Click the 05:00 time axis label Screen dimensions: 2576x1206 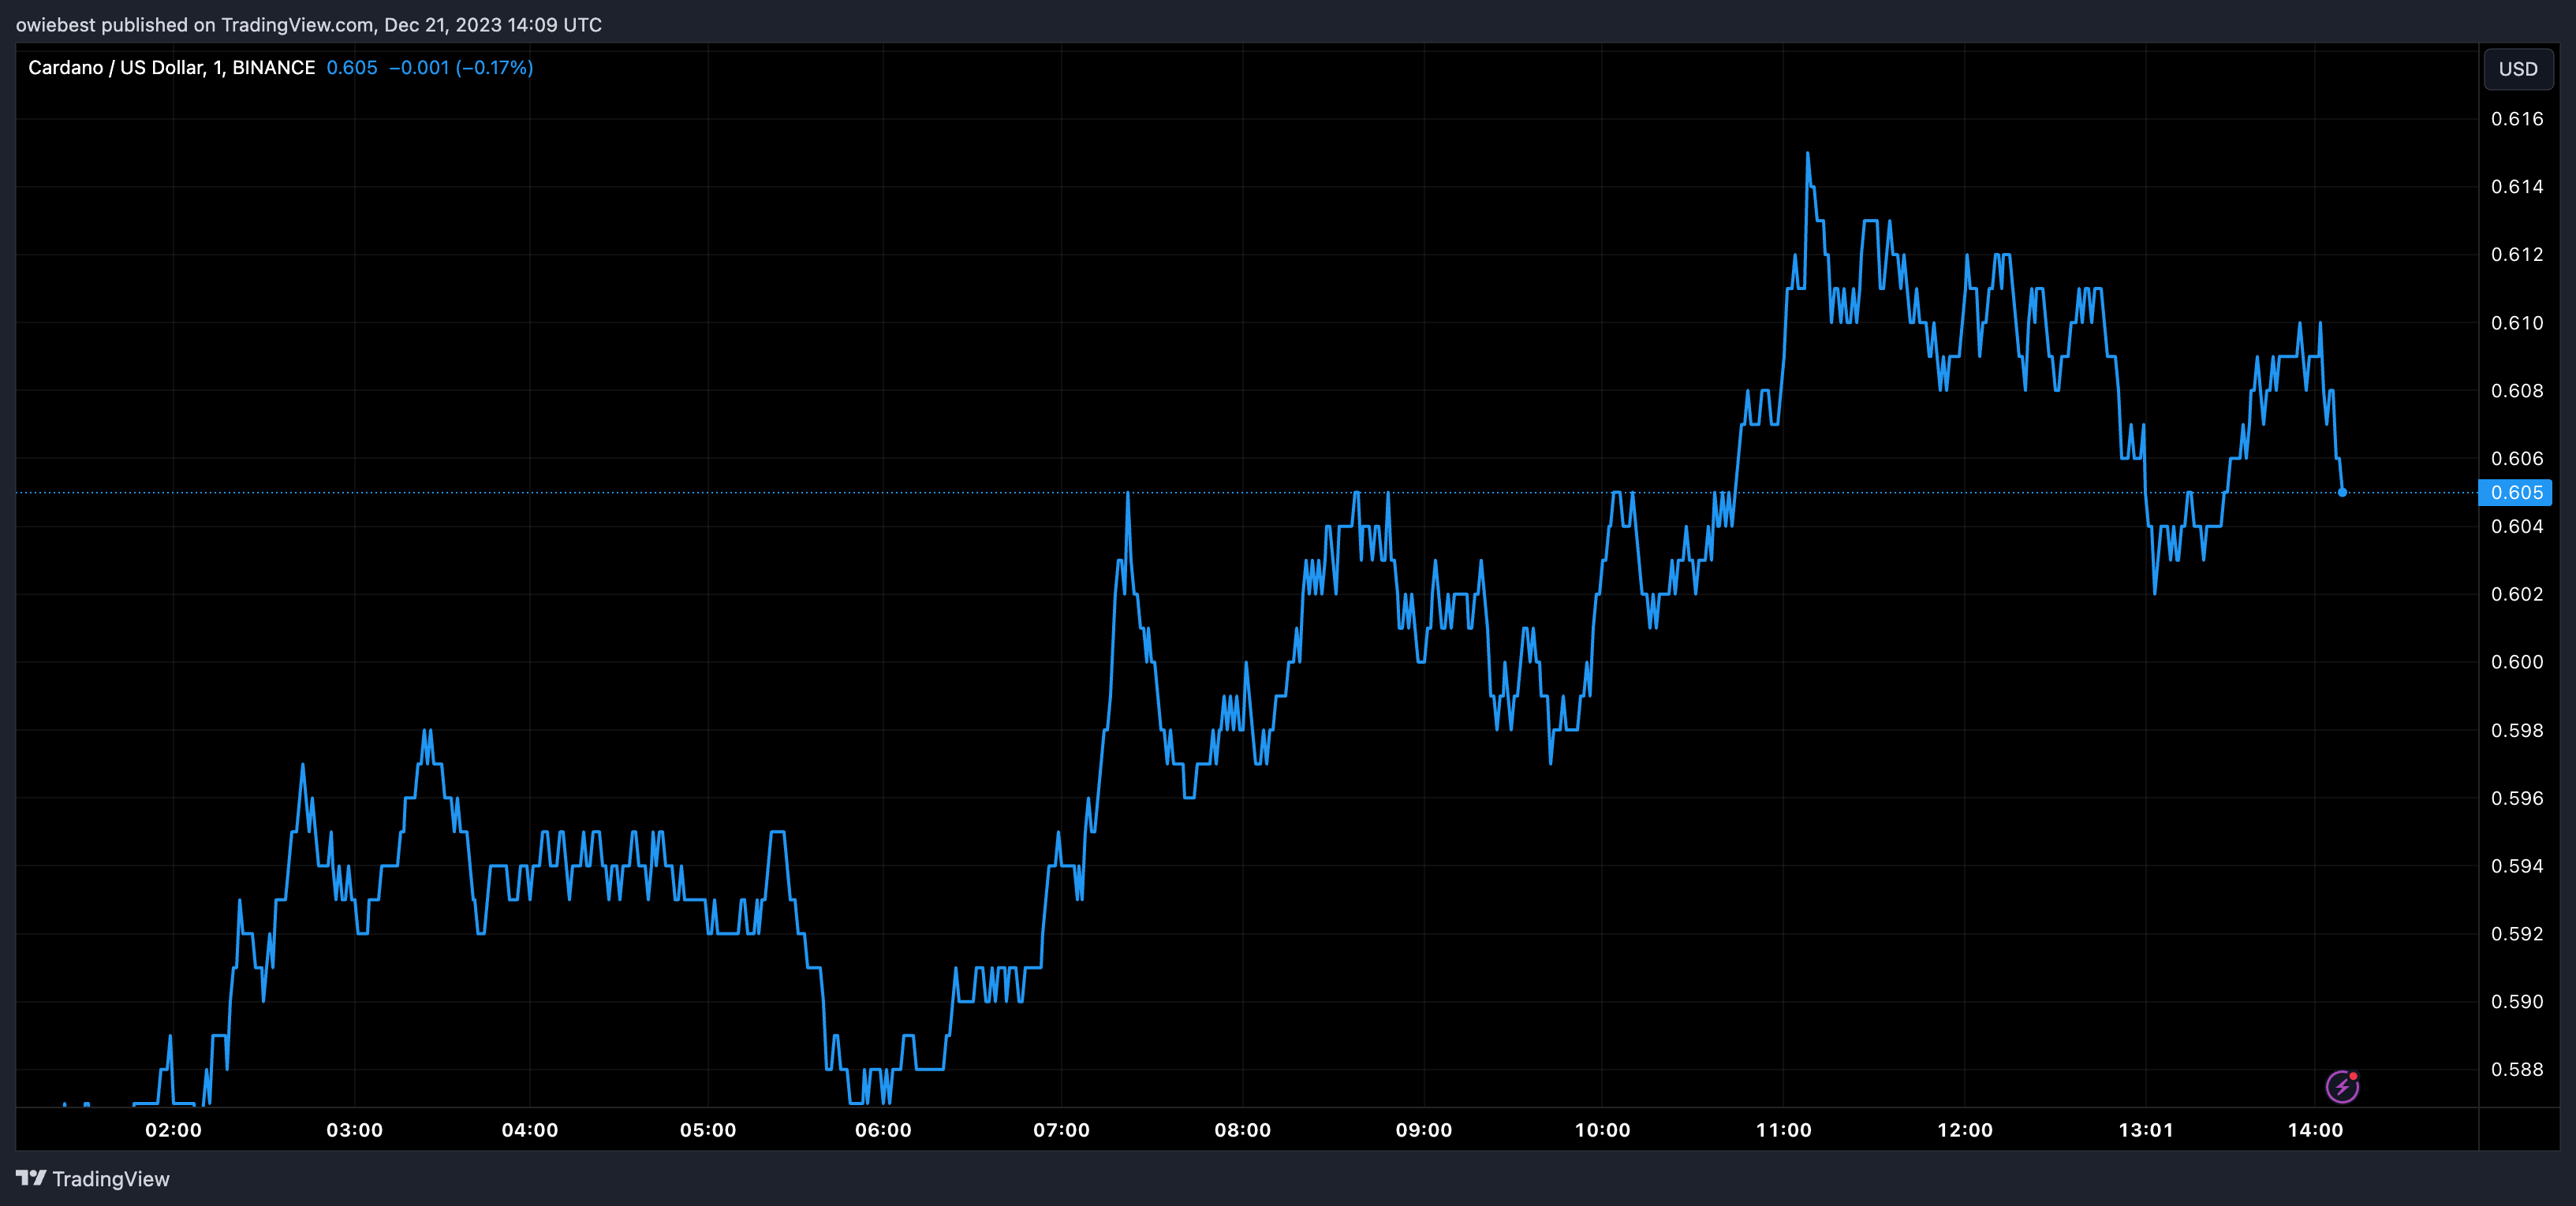click(x=708, y=1130)
